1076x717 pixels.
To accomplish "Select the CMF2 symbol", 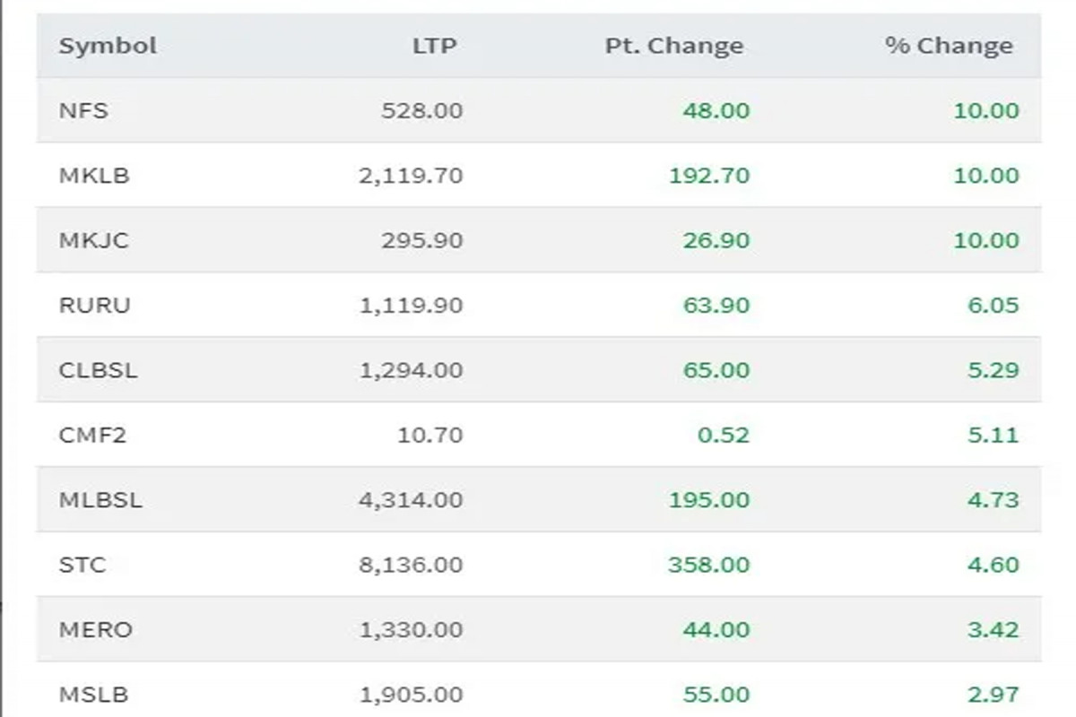I will 93,436.
